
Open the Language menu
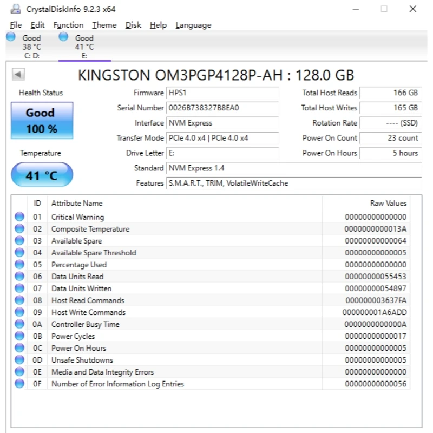click(x=193, y=25)
